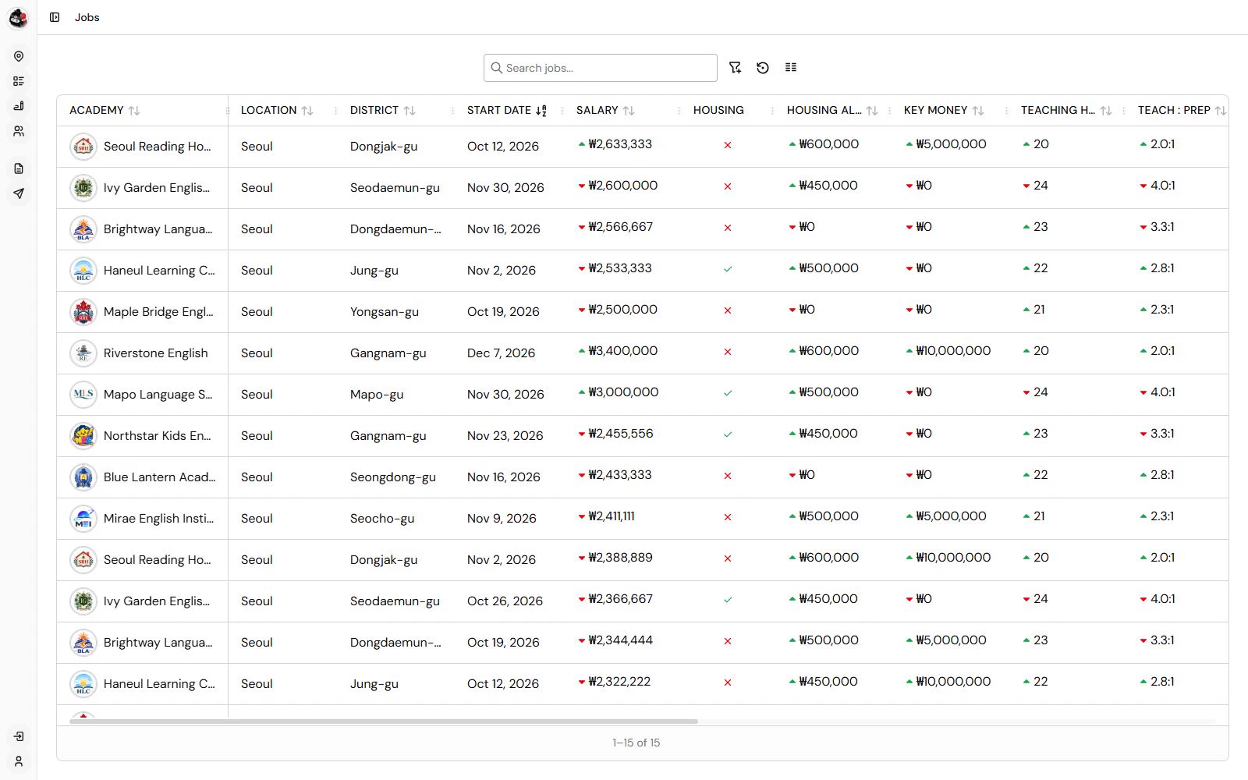Open the checklist icon in sidebar
The height and width of the screenshot is (780, 1248).
pyautogui.click(x=19, y=81)
